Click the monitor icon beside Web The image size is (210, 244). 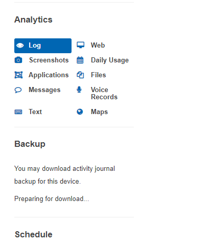80,45
